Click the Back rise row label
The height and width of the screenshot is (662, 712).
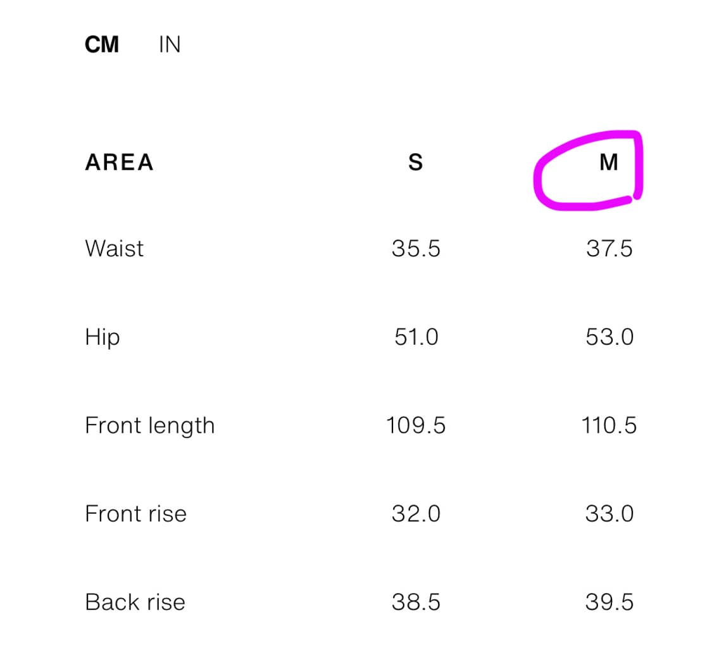(135, 601)
